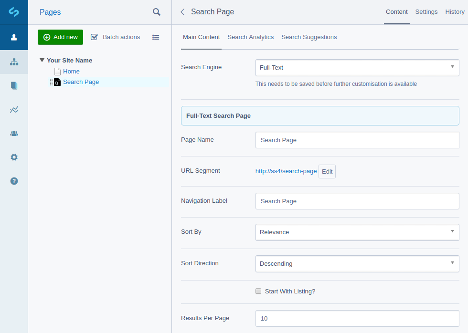Open the Sort Direction dropdown
The width and height of the screenshot is (468, 333).
tap(357, 264)
